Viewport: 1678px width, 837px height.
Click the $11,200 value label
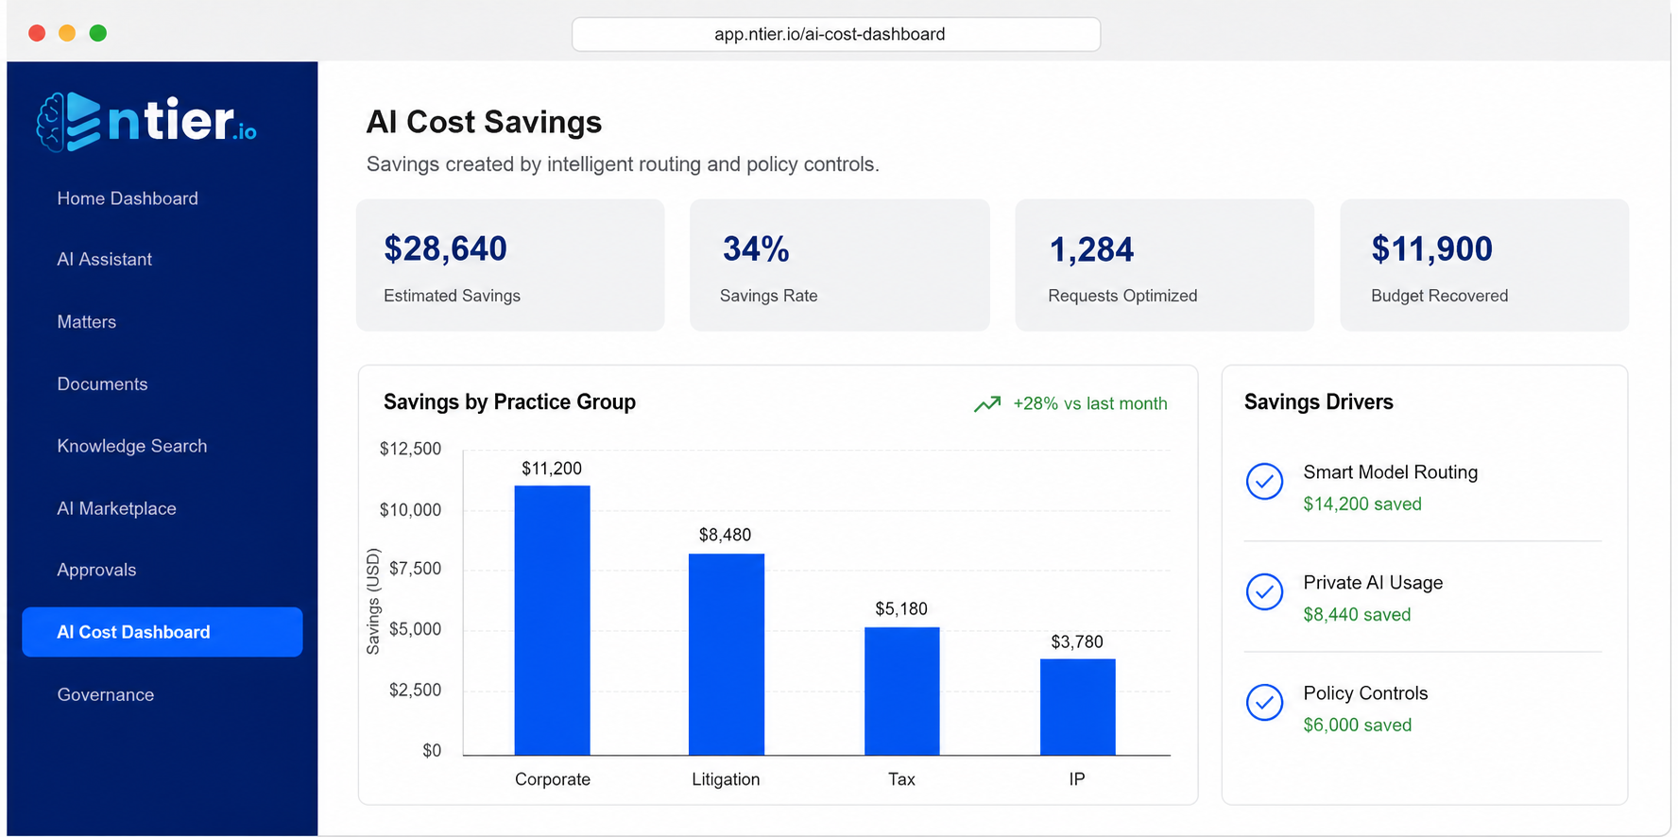[x=552, y=469]
